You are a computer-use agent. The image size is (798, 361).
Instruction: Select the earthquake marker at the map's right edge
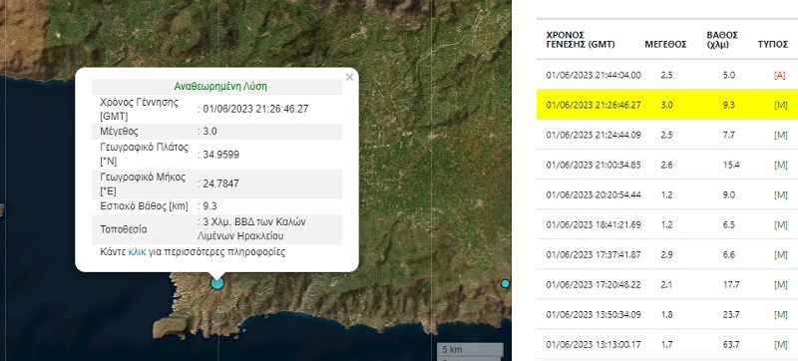click(x=505, y=284)
